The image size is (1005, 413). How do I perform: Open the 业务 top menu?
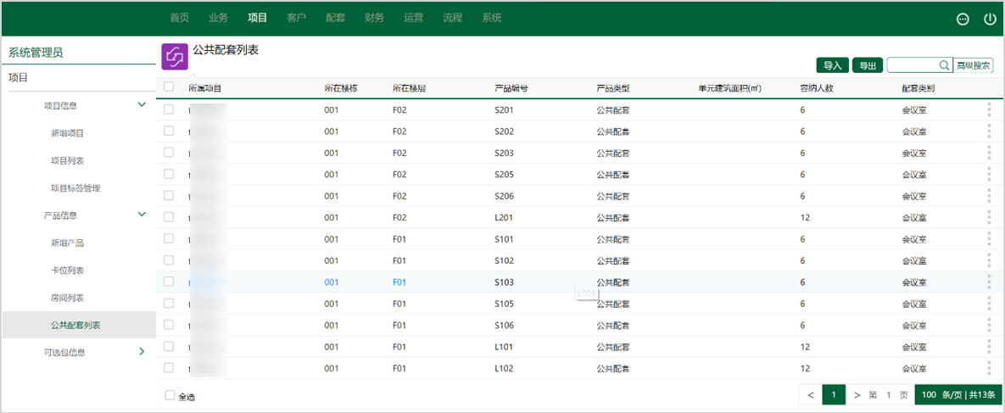click(x=219, y=18)
